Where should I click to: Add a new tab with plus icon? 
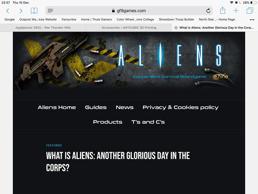pyautogui.click(x=236, y=11)
